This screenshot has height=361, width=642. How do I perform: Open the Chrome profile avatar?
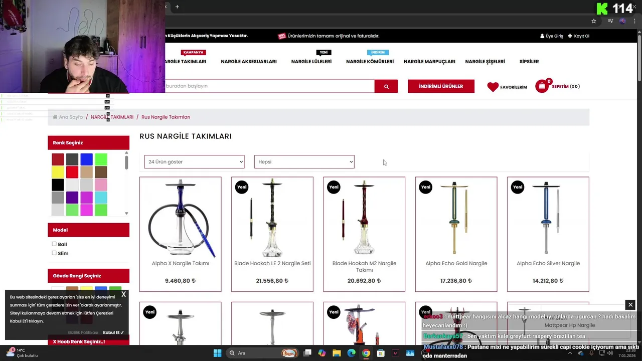tap(622, 21)
